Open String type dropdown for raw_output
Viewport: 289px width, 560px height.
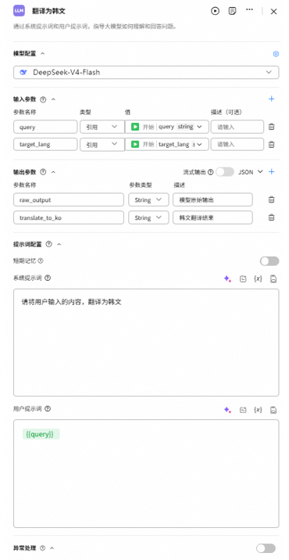(x=148, y=200)
